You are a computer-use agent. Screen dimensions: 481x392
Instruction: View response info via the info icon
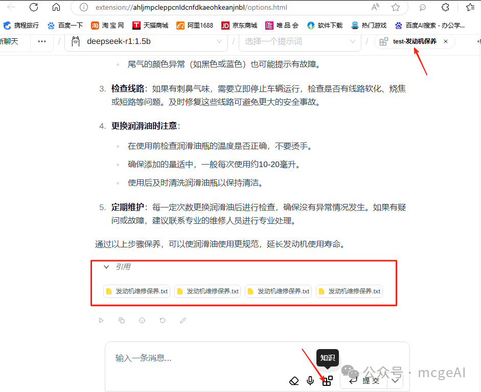pyautogui.click(x=142, y=320)
